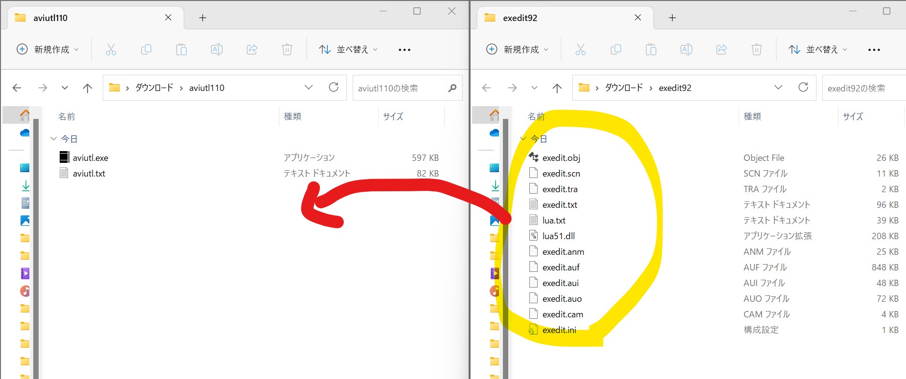Sort by サイズ column in exedit92 window
The width and height of the screenshot is (906, 379).
(x=853, y=116)
